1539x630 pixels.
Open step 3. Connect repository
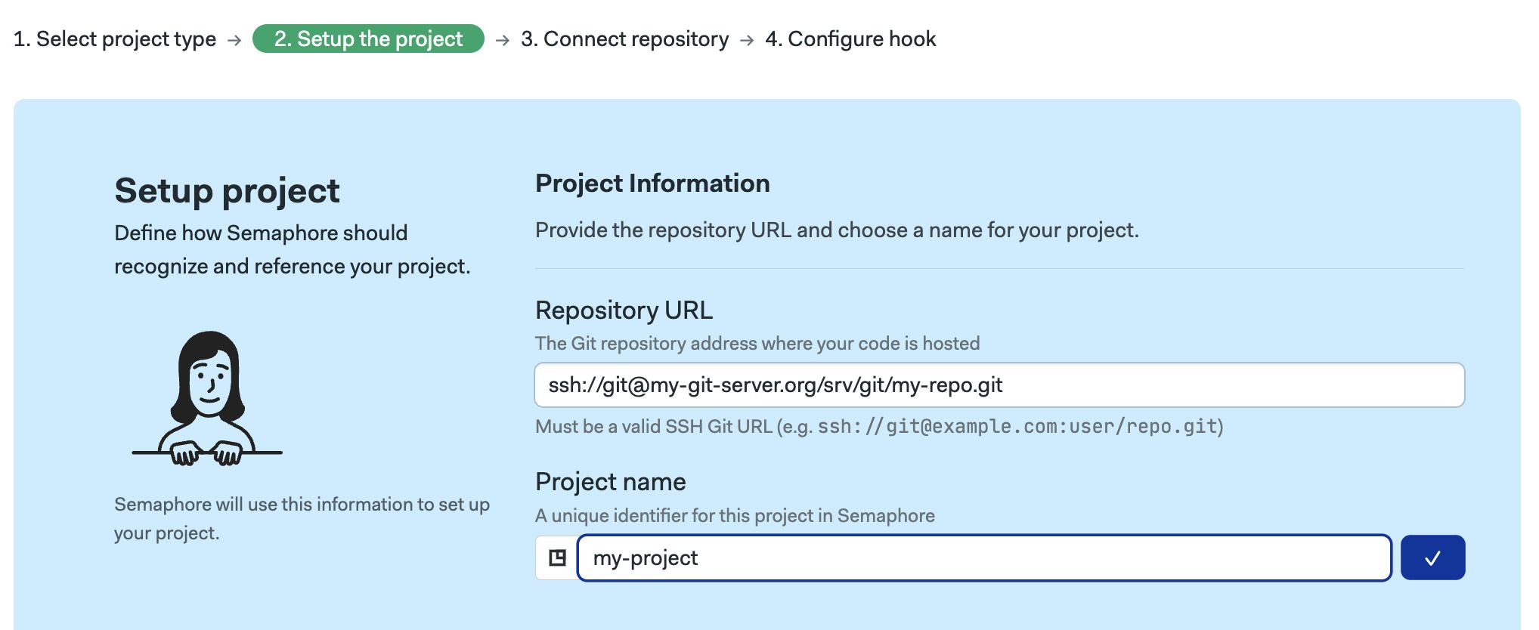[x=625, y=39]
